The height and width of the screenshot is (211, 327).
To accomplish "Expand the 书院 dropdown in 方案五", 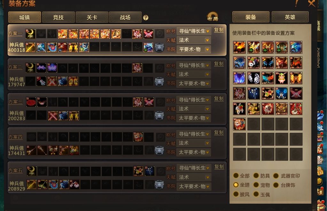I will tap(194, 186).
